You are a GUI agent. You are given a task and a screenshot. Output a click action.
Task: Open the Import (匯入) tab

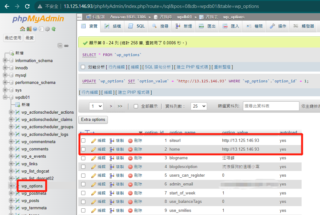(x=231, y=26)
